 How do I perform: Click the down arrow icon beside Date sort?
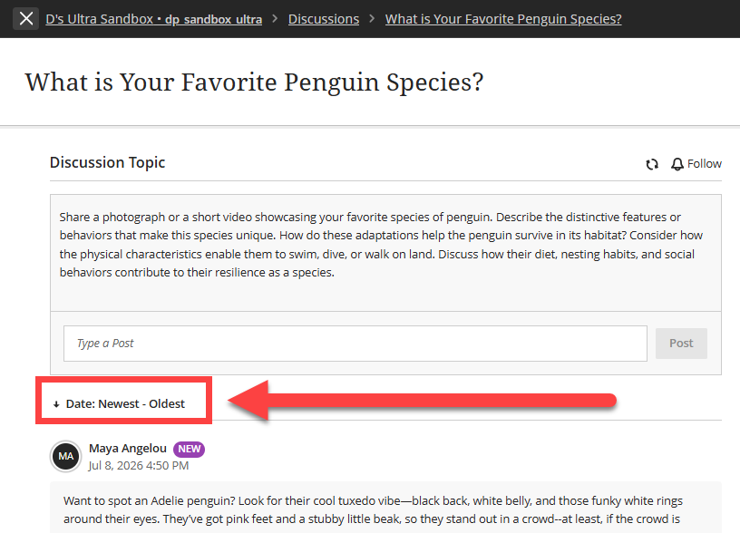pos(56,404)
